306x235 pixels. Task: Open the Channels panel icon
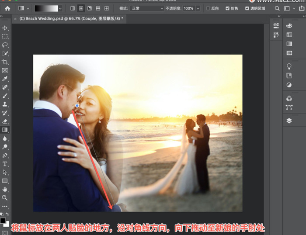(x=289, y=98)
